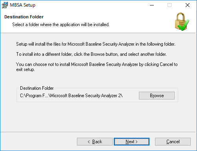
Task: Cancel the MBSA installation
Action: point(173,142)
